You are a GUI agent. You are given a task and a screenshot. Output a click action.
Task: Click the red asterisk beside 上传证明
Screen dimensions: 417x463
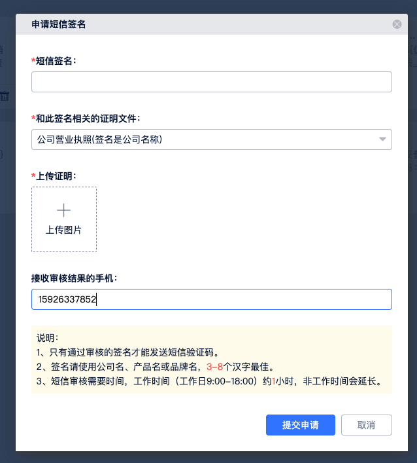coord(33,176)
